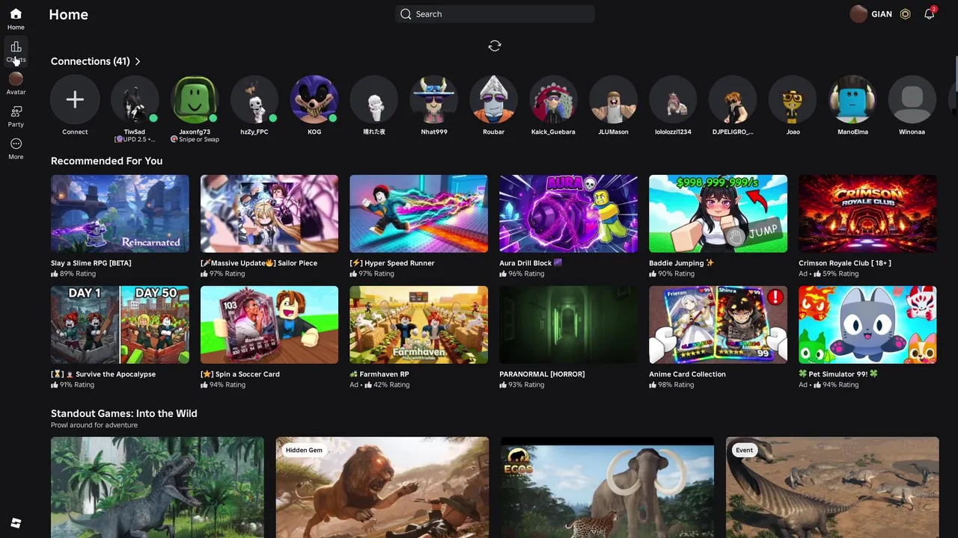Click the Slay a Slime RPG [BETA] title
The image size is (958, 538).
point(91,263)
